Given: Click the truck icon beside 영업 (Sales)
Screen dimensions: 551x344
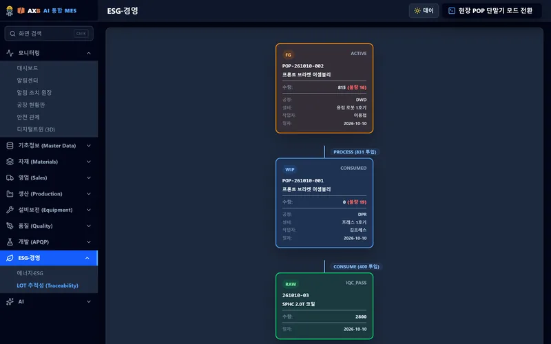Looking at the screenshot, I should [10, 178].
